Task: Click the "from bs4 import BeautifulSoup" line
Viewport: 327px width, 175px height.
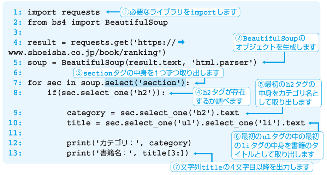Action: point(97,23)
